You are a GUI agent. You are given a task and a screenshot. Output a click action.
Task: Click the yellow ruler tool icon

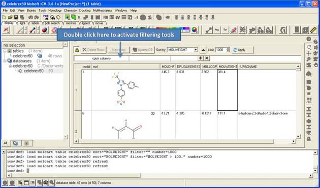(313, 30)
